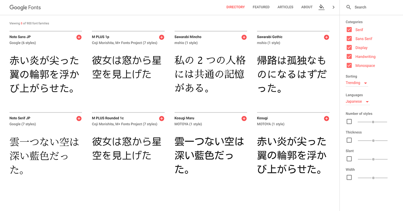Click the Thickness slider

[373, 140]
